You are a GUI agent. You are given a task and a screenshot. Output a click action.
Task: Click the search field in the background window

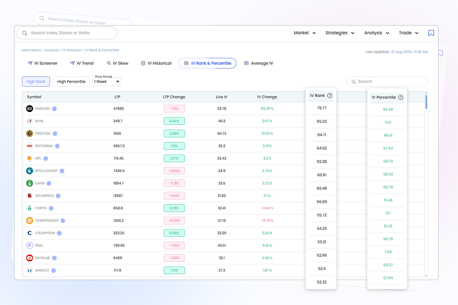83,20
